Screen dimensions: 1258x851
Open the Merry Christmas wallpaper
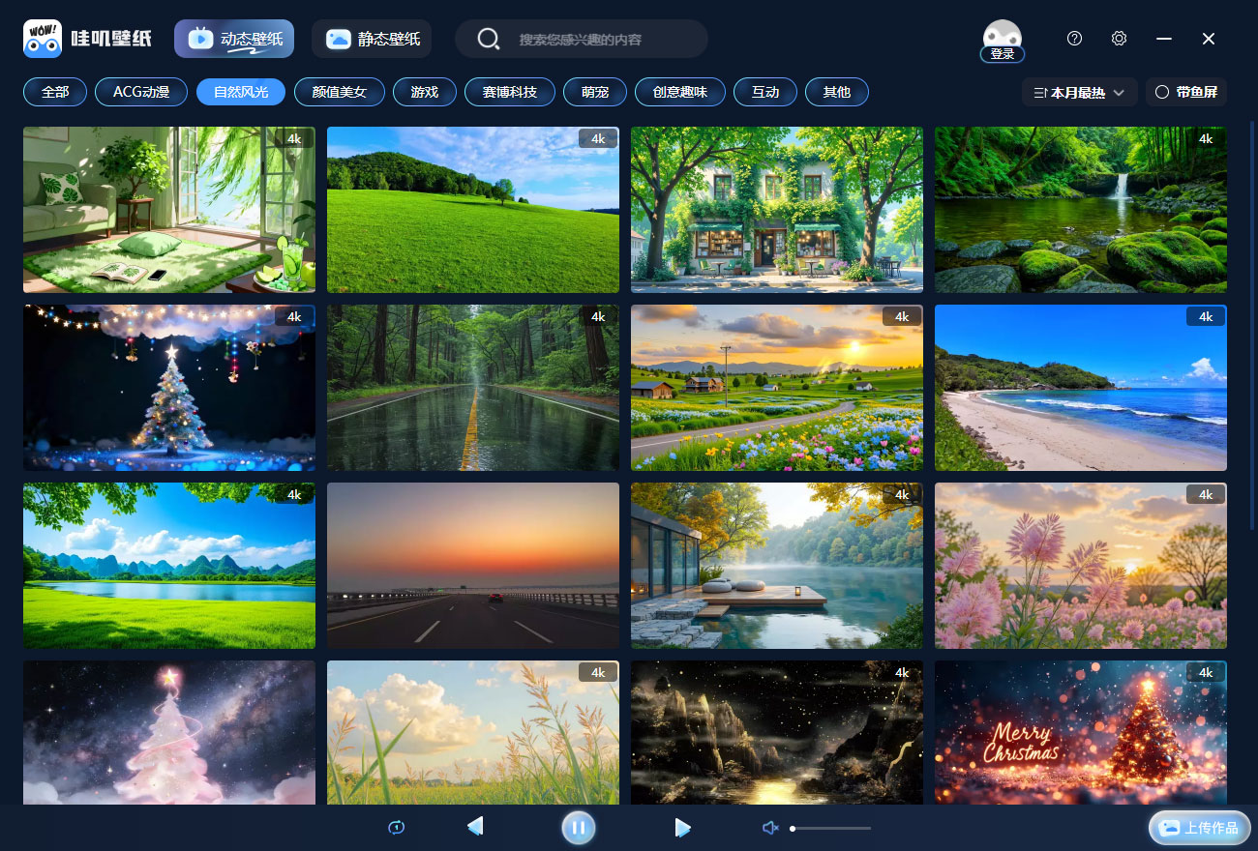1081,732
